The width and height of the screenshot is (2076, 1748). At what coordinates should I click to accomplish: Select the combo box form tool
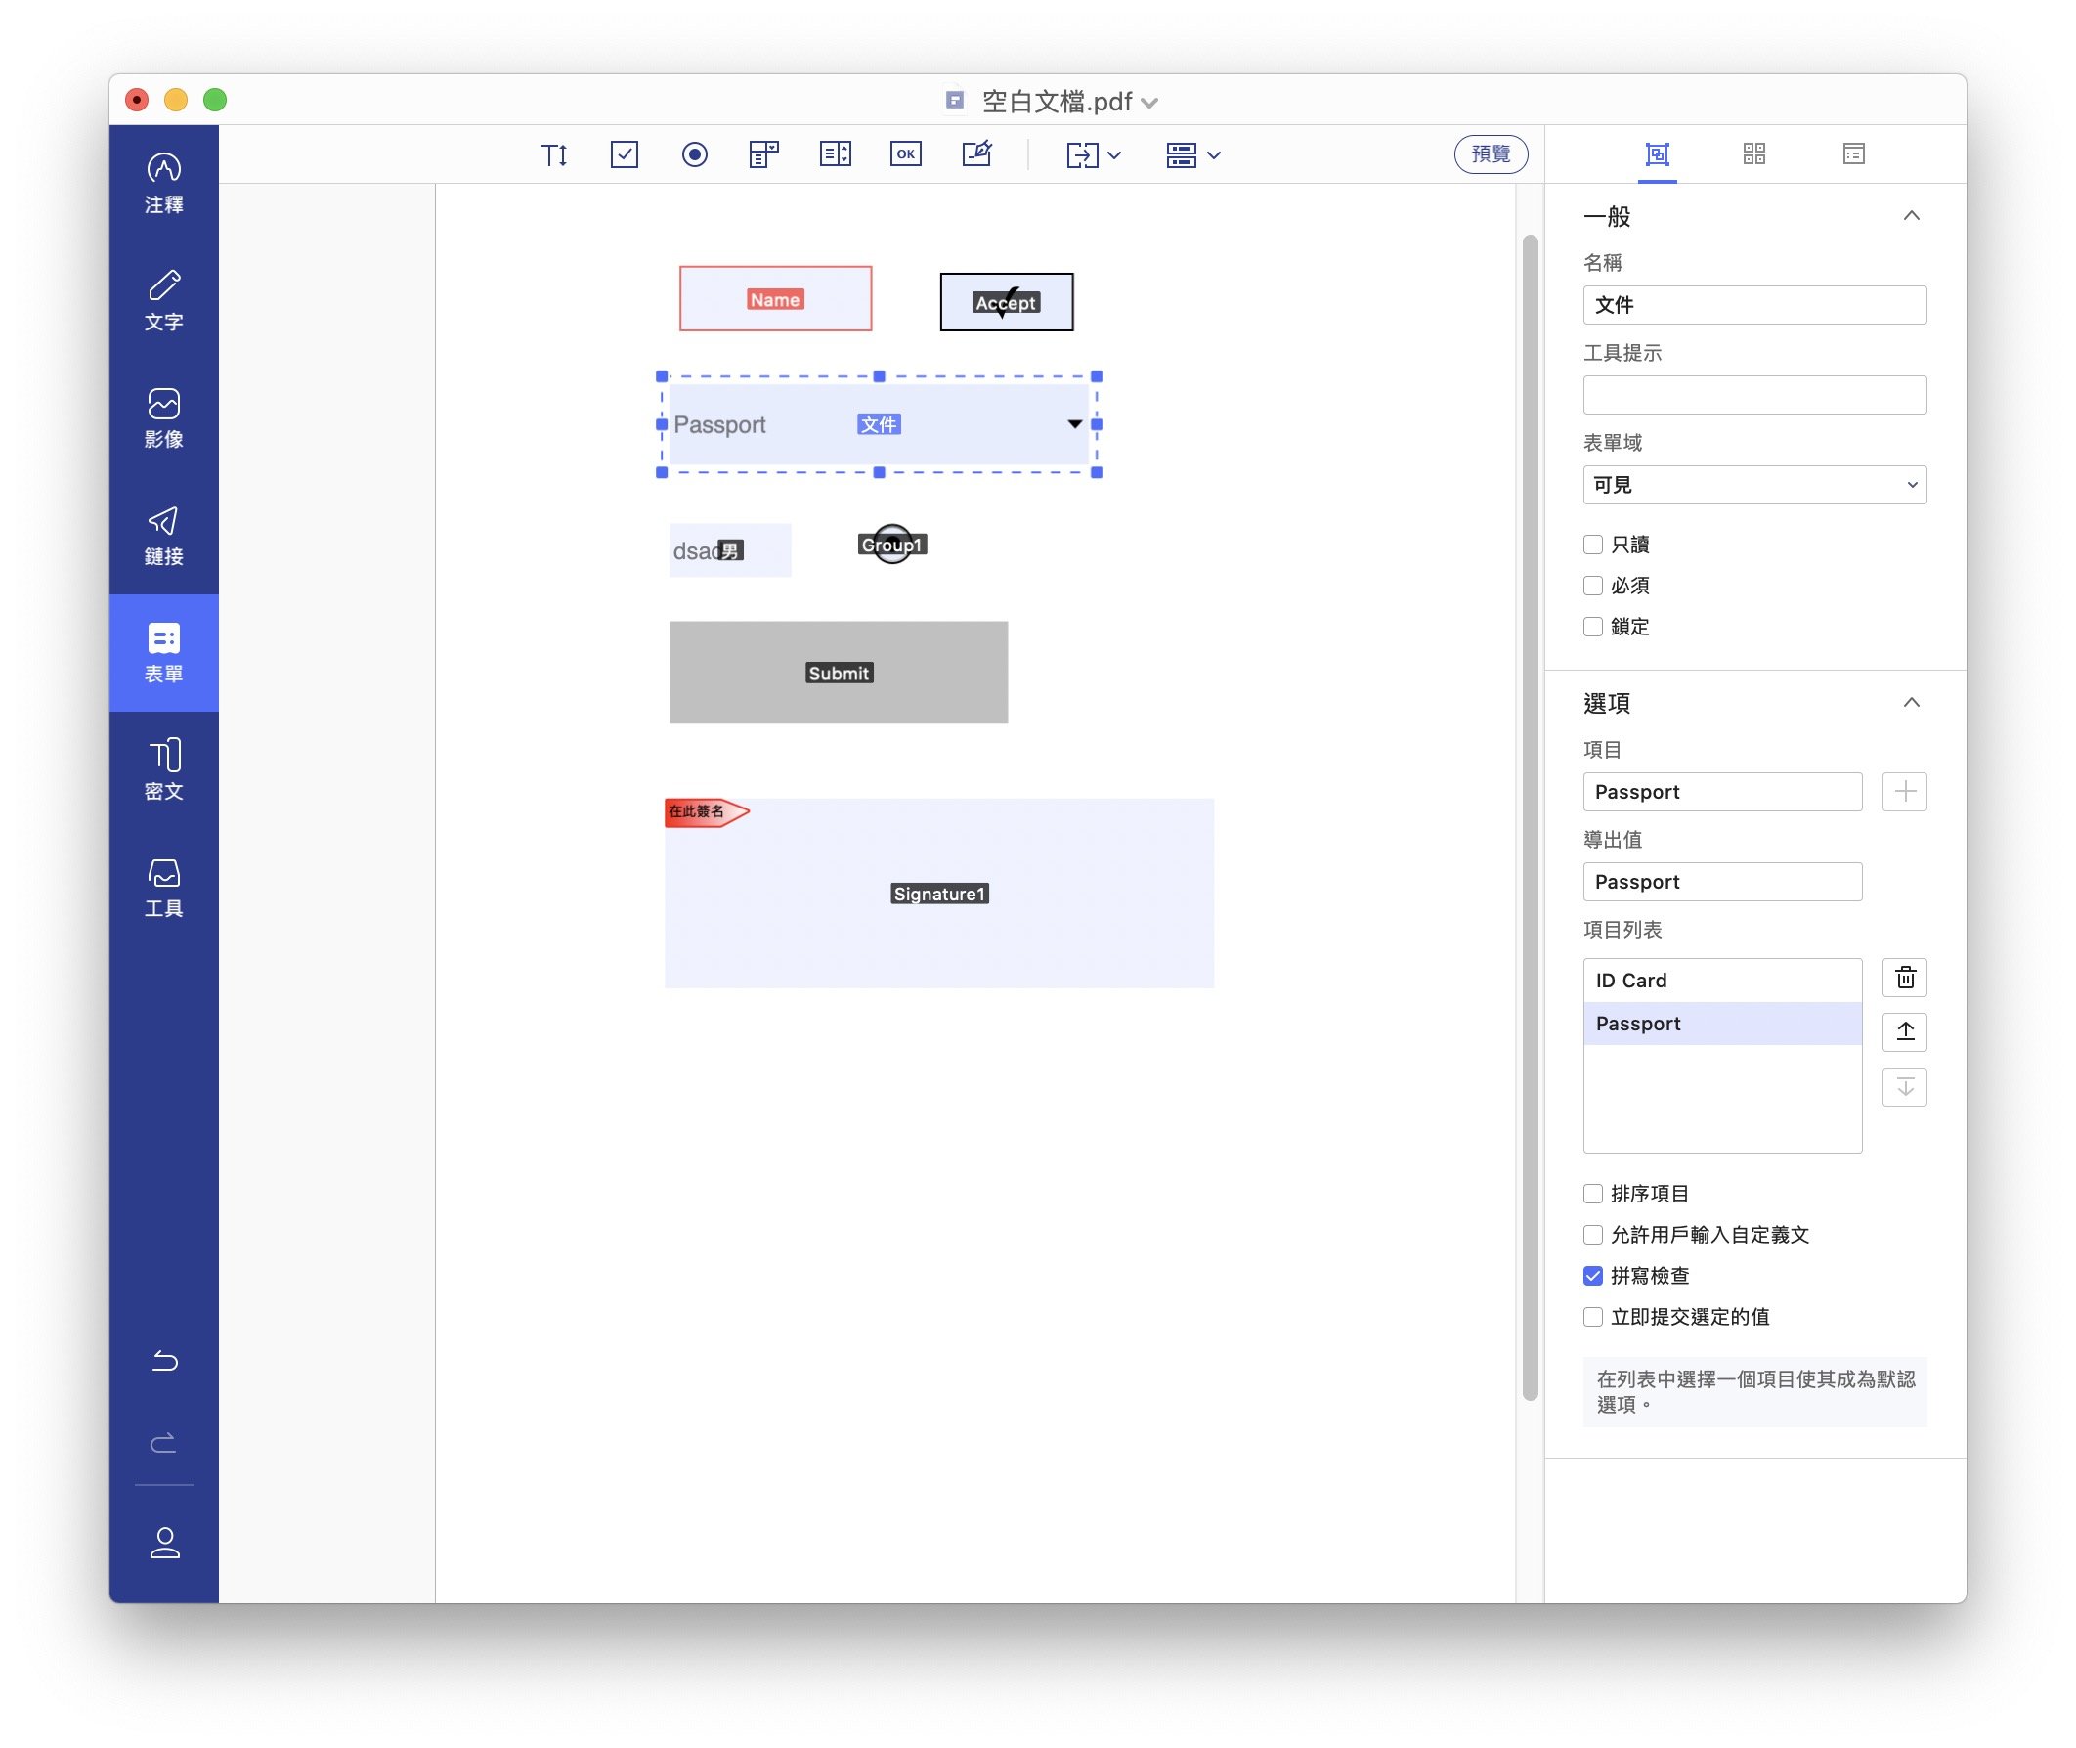[x=763, y=154]
